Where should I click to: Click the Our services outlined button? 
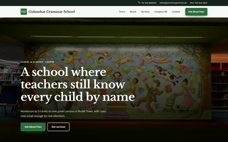[59, 127]
